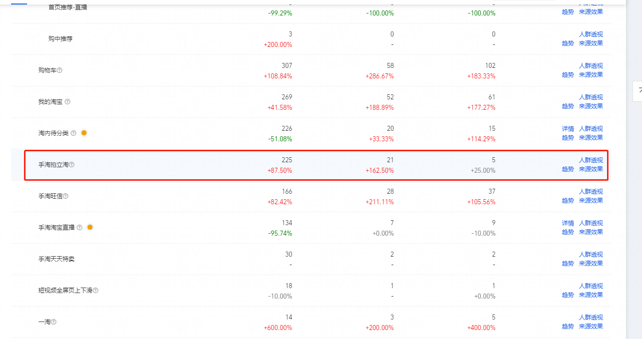This screenshot has width=642, height=339.
Task: Click the help icon next to 手淘淘宝直播
Action: (79, 228)
